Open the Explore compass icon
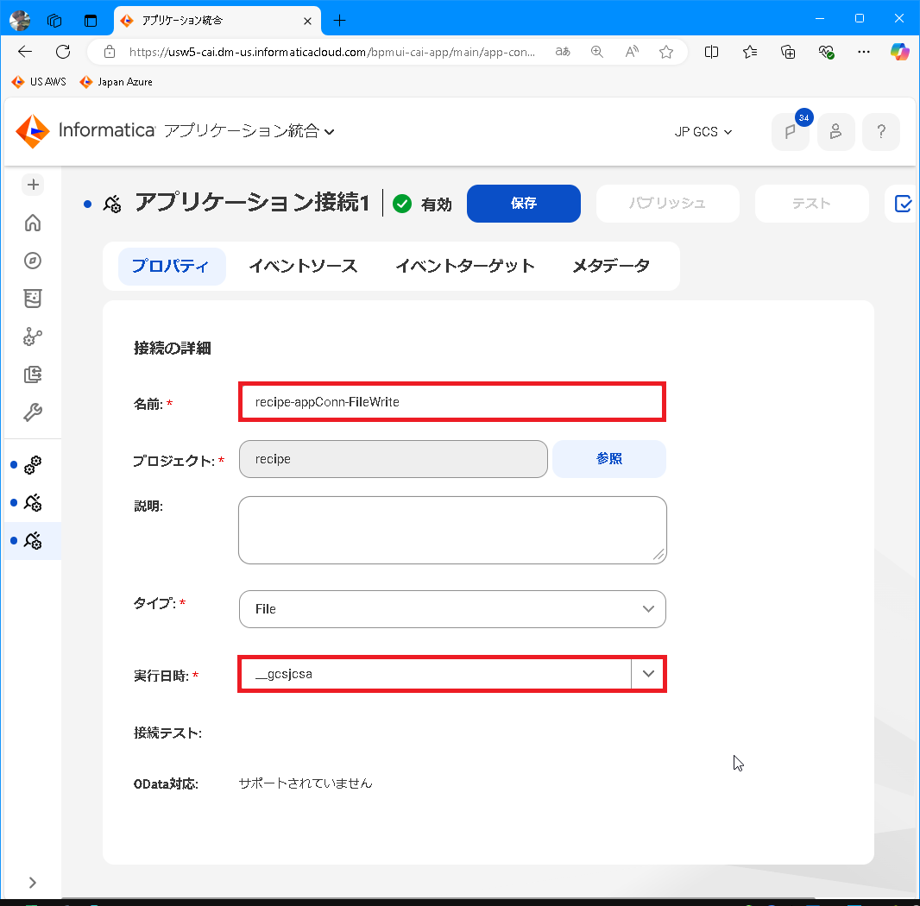920x906 pixels. click(33, 261)
